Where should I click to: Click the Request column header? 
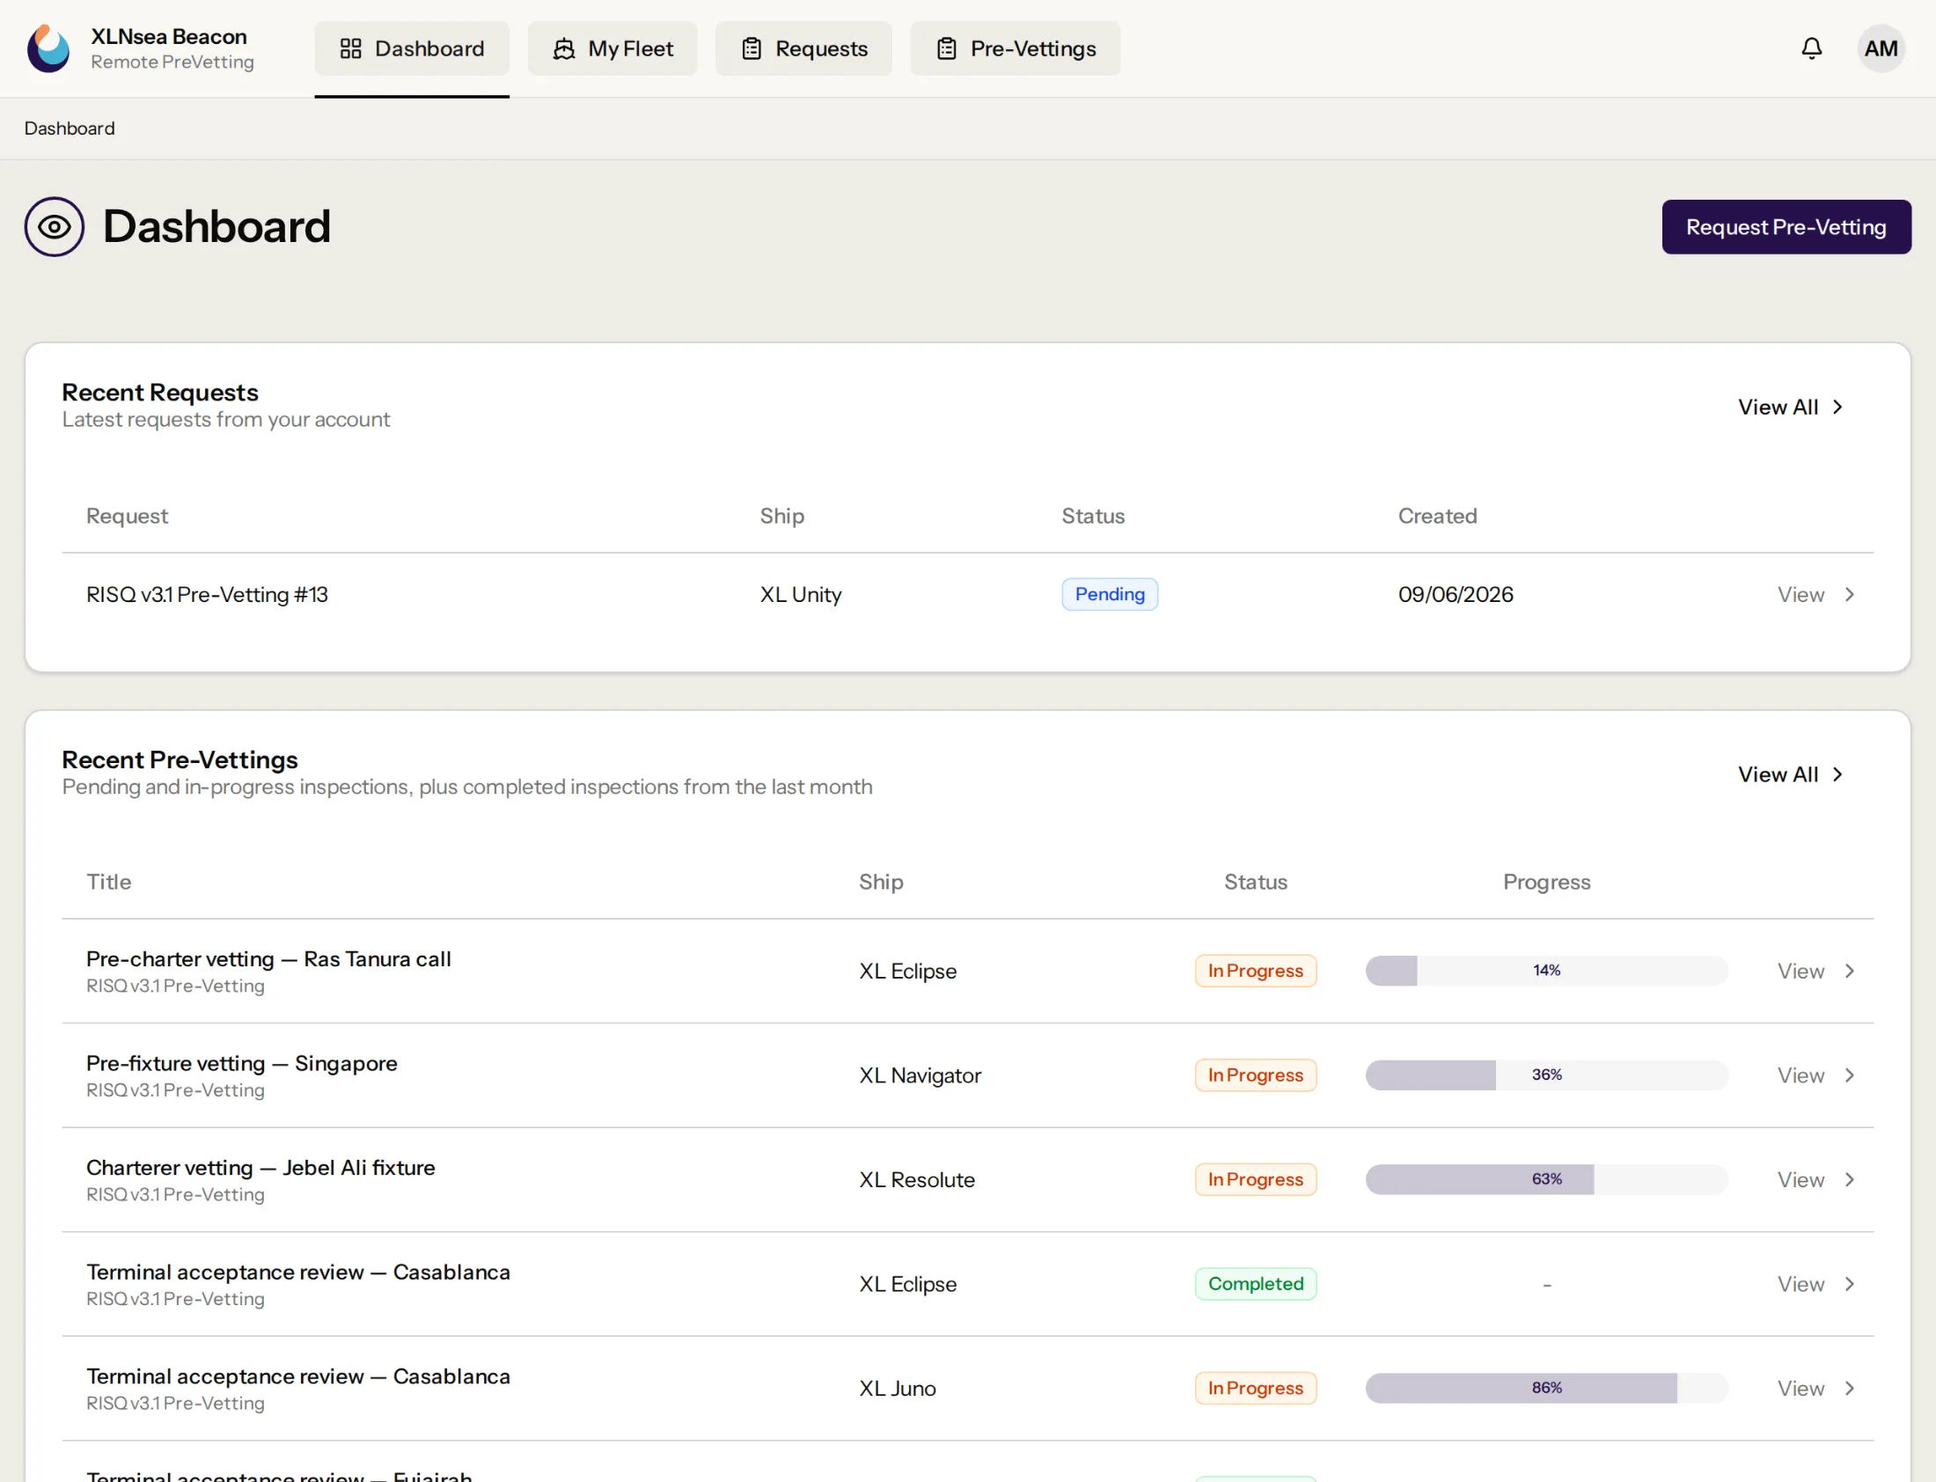(127, 516)
